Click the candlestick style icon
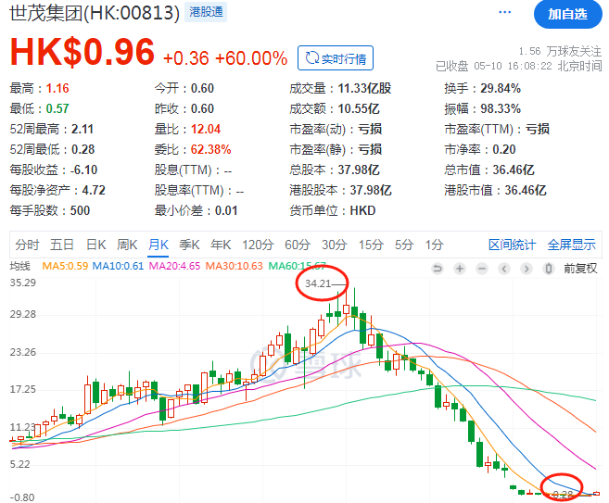The width and height of the screenshot is (609, 503). [549, 269]
